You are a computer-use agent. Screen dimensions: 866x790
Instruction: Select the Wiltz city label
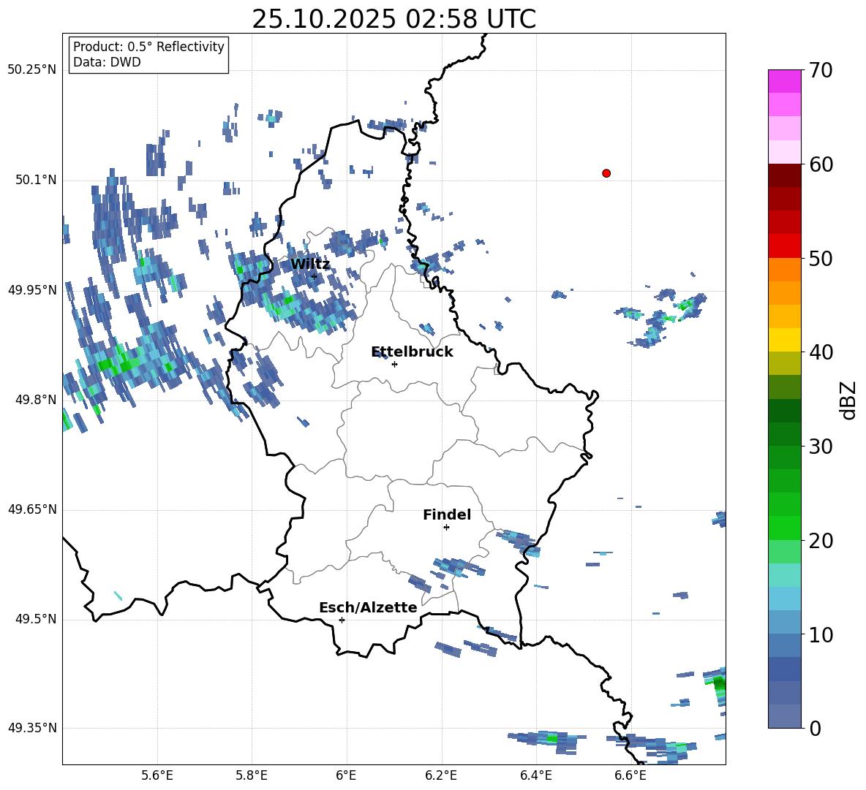pyautogui.click(x=310, y=265)
